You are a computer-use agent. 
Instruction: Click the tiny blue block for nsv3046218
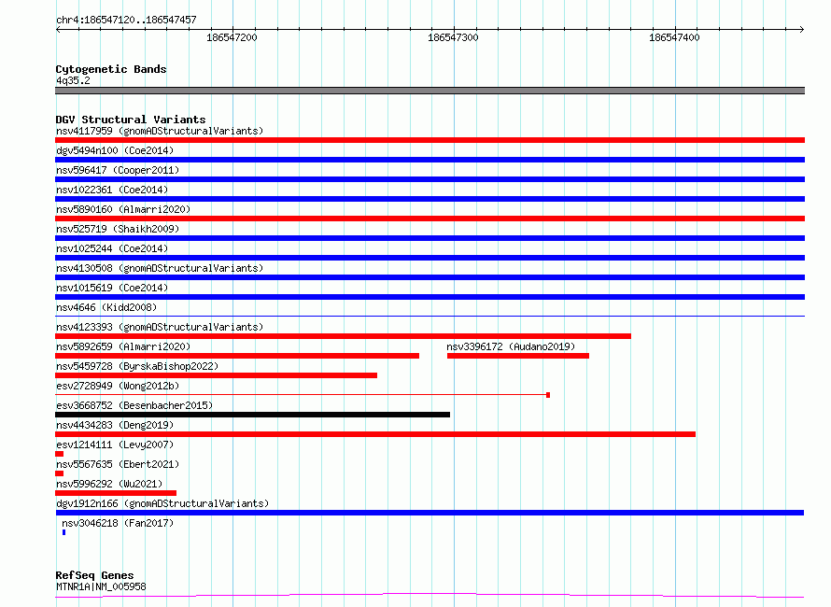64,532
